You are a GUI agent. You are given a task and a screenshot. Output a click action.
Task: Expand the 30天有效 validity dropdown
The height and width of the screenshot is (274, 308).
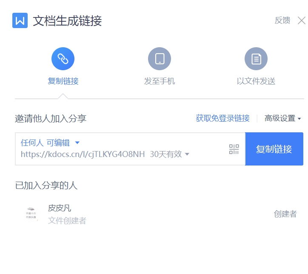pyautogui.click(x=169, y=154)
